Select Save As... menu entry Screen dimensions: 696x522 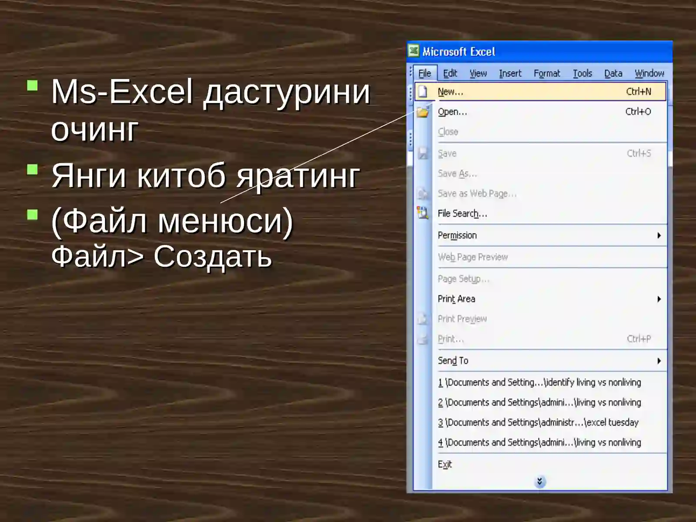540,174
